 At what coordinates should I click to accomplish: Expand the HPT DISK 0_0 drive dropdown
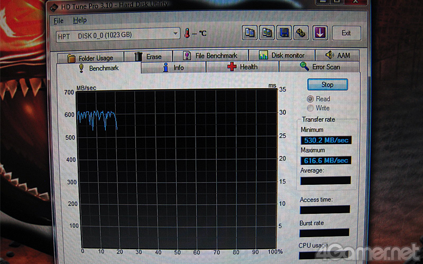[x=176, y=34]
